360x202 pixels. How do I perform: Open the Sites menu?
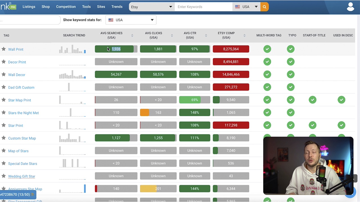101,7
